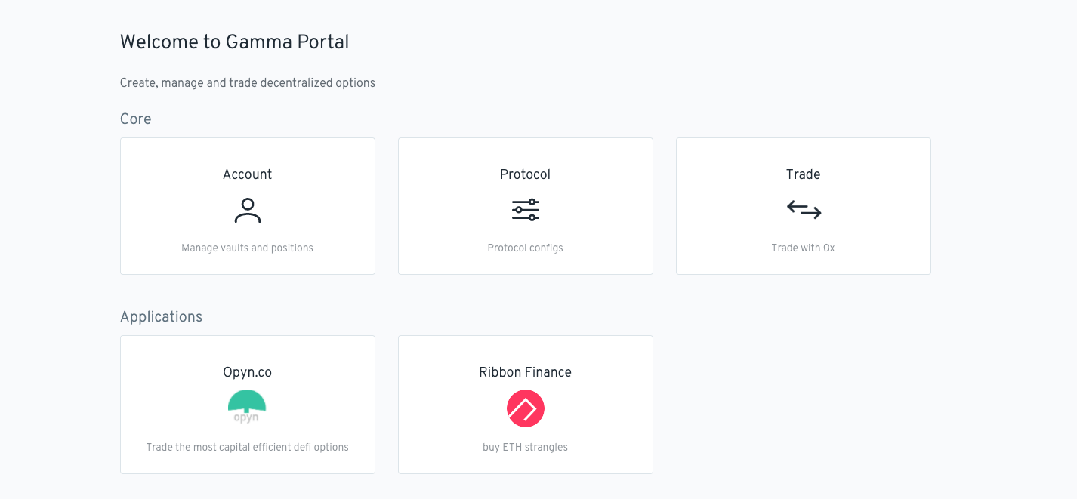The width and height of the screenshot is (1077, 499).
Task: Click the Protocol sliders icon
Action: pos(525,210)
